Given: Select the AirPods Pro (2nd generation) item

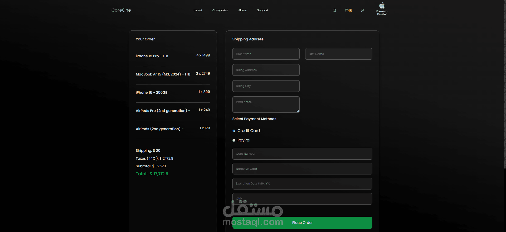Looking at the screenshot, I should (163, 111).
